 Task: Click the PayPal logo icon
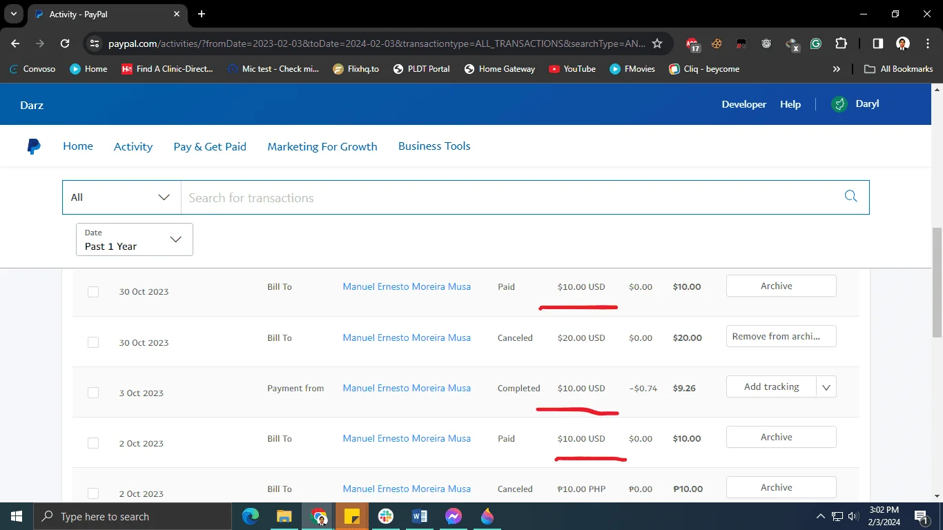coord(34,146)
